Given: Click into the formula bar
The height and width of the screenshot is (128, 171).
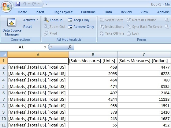Looking at the screenshot, I should pyautogui.click(x=122, y=47).
